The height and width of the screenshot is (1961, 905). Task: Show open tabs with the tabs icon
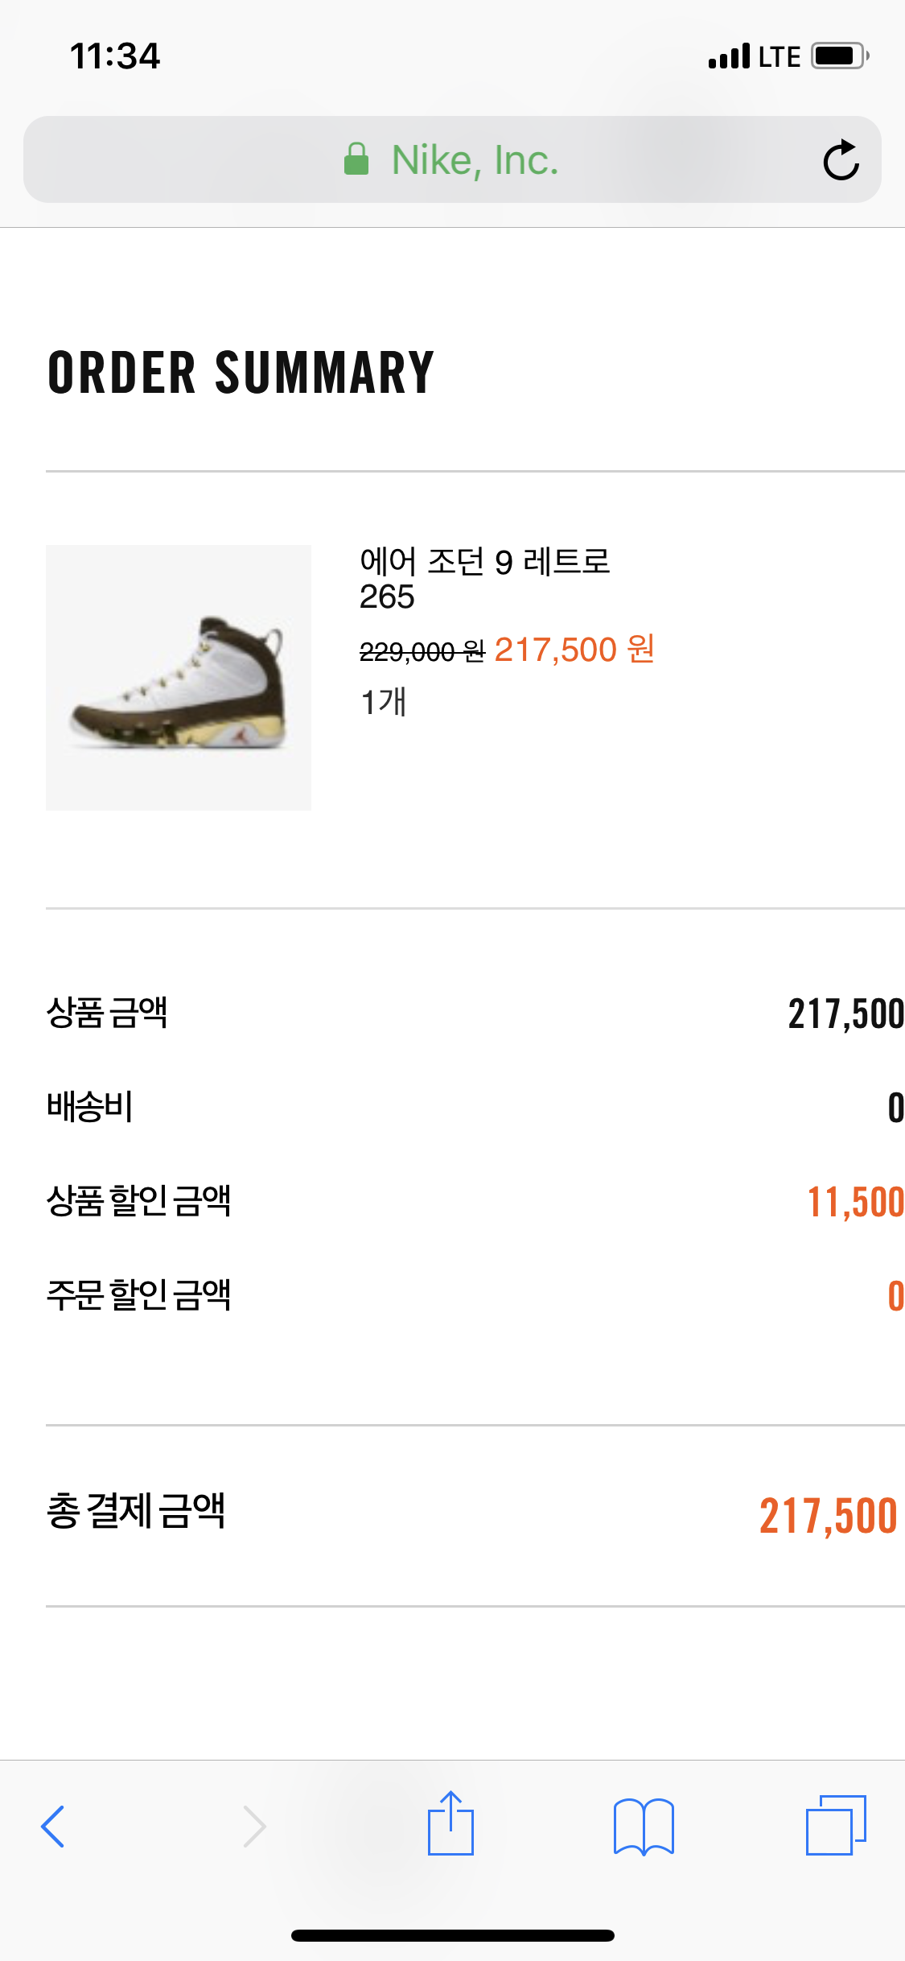click(836, 1824)
